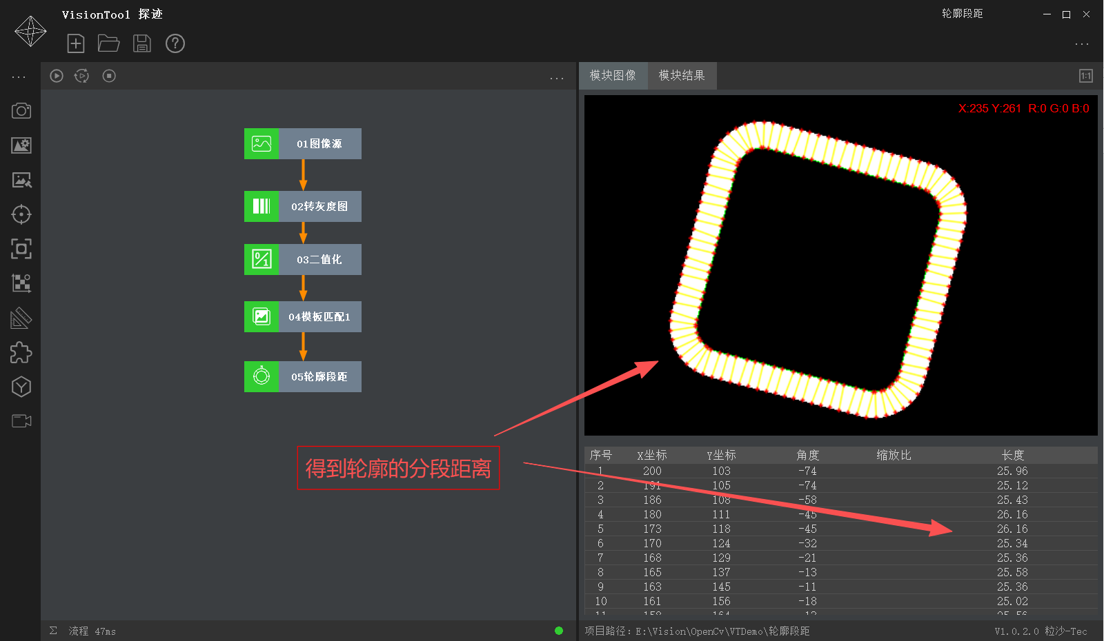Open help with the question mark icon

pyautogui.click(x=175, y=43)
